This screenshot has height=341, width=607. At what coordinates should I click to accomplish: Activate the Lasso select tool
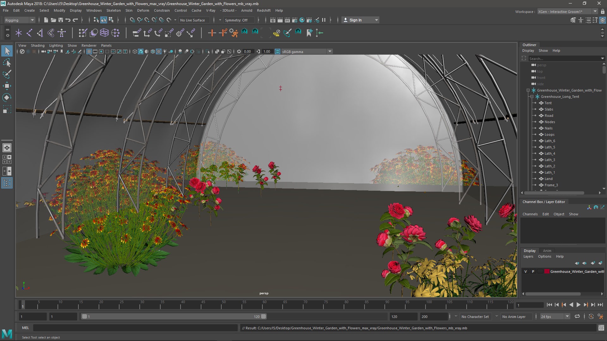(x=7, y=63)
